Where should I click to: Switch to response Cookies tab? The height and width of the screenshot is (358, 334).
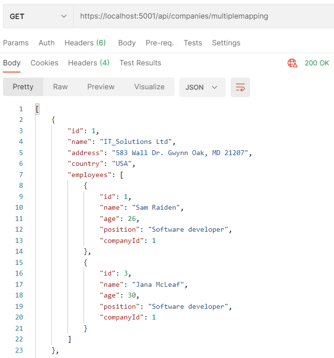point(44,63)
